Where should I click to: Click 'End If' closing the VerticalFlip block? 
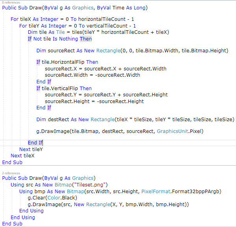click(x=44, y=108)
